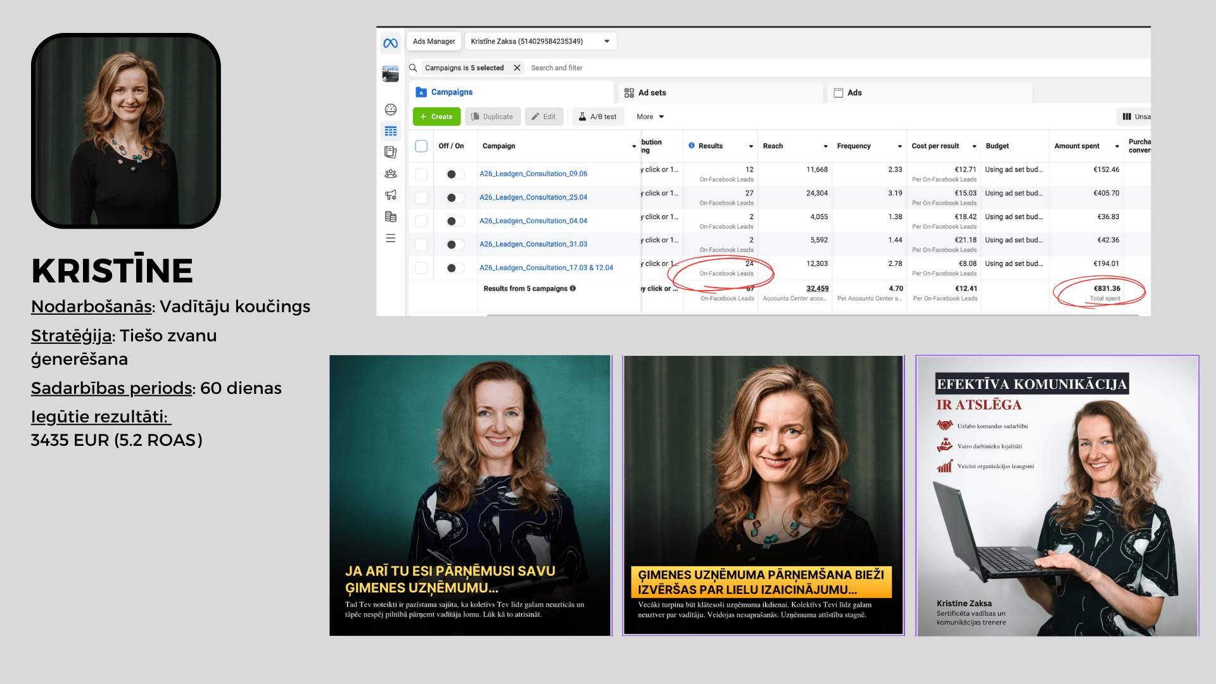The height and width of the screenshot is (684, 1216).
Task: Switch to the Ads tab
Action: click(854, 92)
